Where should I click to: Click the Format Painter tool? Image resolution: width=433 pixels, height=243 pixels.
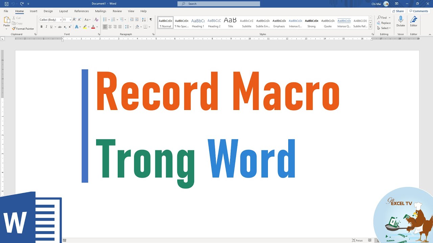coord(23,29)
